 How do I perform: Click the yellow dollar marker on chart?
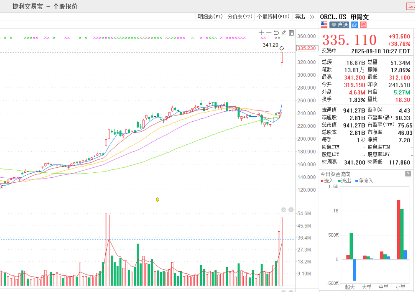[x=157, y=199]
